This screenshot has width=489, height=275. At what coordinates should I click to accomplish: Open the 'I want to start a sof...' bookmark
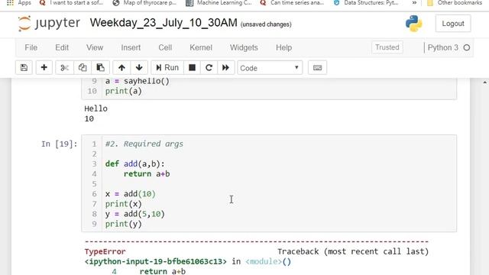click(72, 3)
